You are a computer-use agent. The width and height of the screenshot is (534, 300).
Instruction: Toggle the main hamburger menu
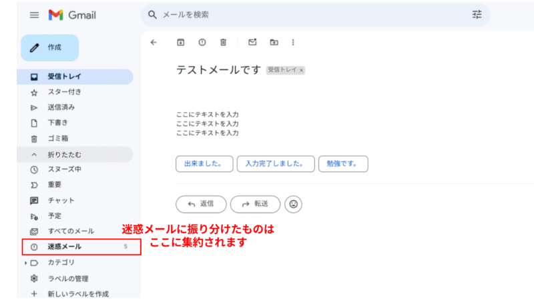[x=34, y=15]
